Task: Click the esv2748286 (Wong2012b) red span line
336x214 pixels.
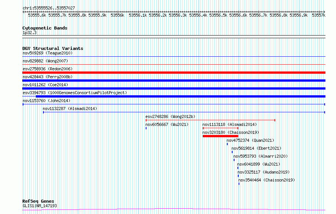Action: pos(210,120)
